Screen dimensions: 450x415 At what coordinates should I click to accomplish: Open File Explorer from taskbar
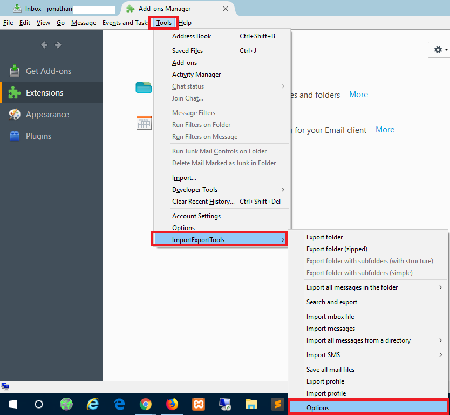point(251,404)
